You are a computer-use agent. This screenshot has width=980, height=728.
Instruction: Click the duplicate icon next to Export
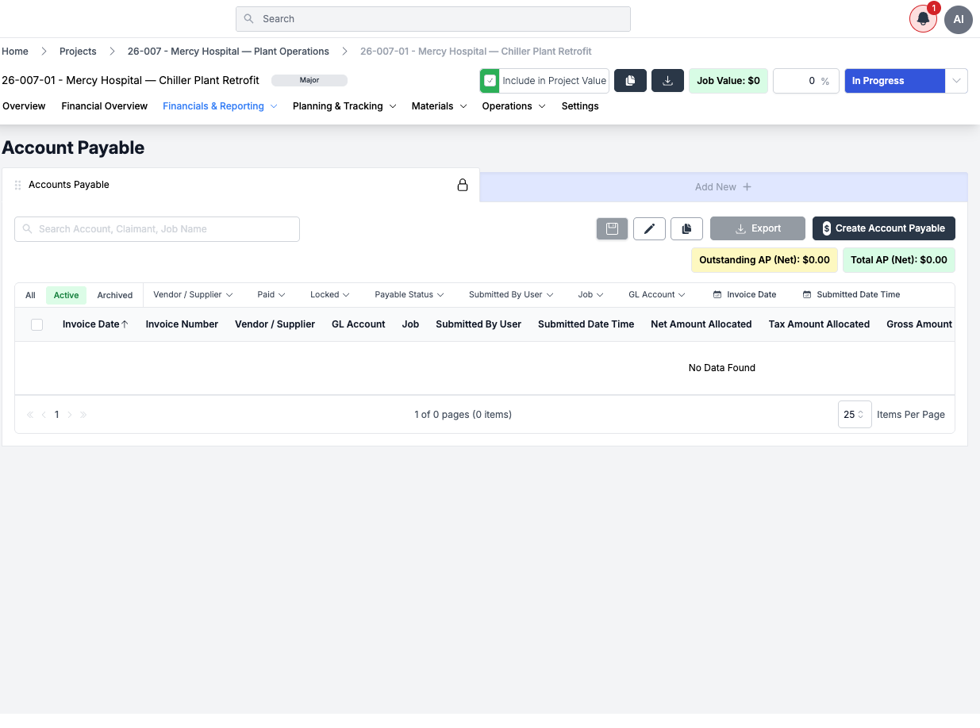click(x=686, y=228)
